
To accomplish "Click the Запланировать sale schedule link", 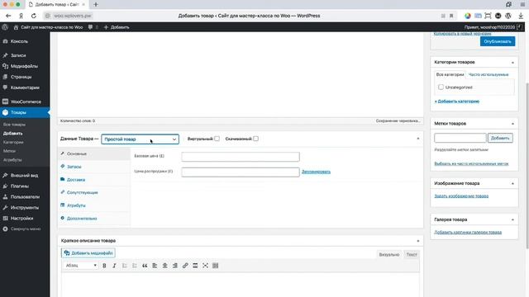I will coord(316,172).
